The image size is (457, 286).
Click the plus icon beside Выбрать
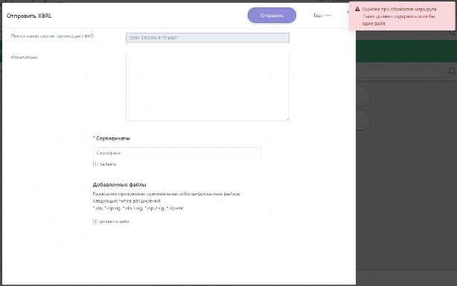(x=95, y=164)
